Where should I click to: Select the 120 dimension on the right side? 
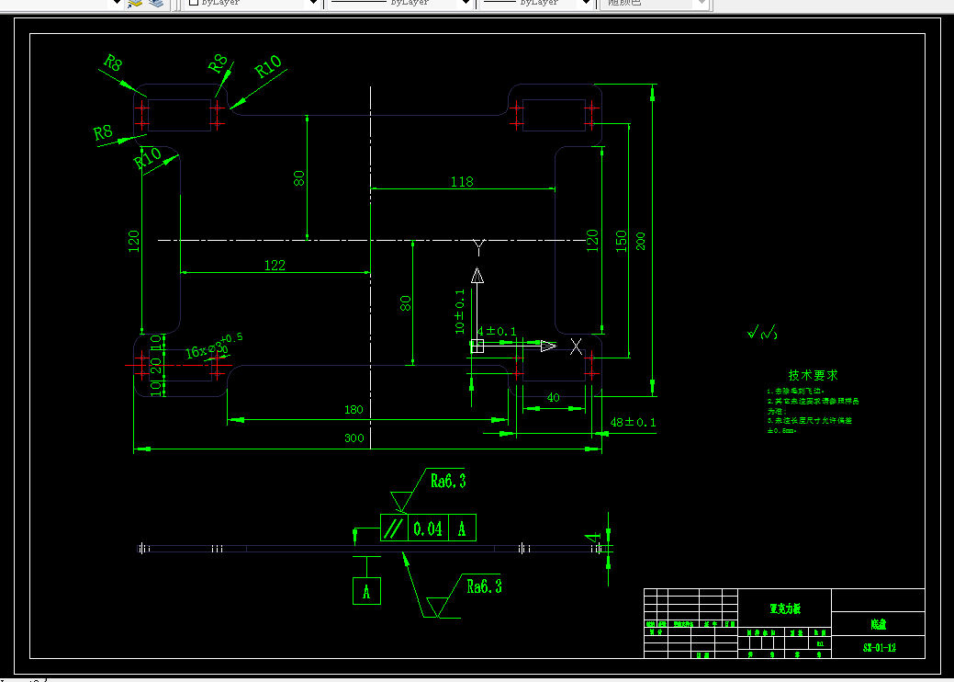coord(592,240)
